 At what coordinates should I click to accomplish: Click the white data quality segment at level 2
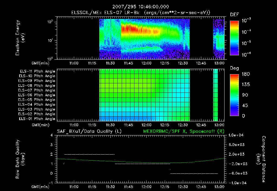coord(90,154)
